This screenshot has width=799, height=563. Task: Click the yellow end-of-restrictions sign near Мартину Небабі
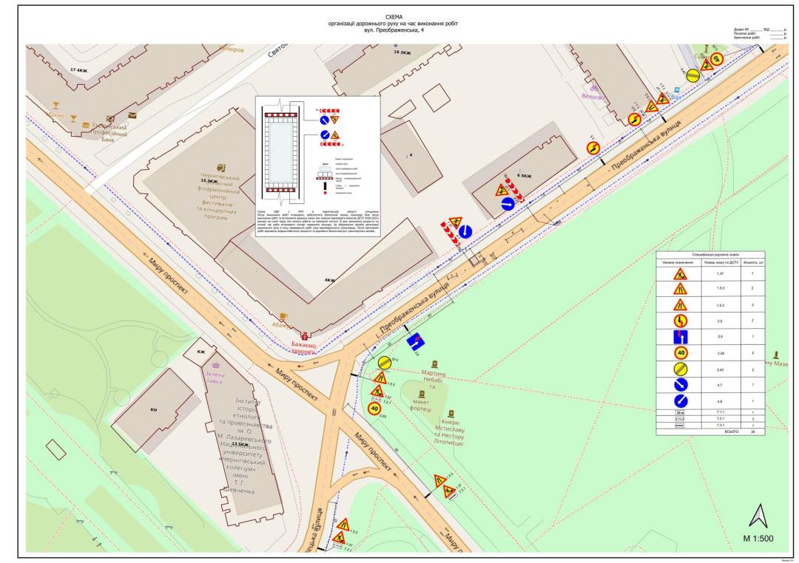point(384,362)
